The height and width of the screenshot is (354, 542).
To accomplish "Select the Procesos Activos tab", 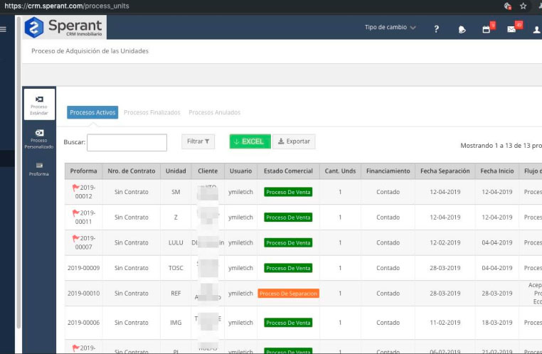I will (92, 112).
